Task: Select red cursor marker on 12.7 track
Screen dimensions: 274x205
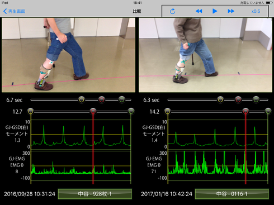Action: [x=93, y=111]
